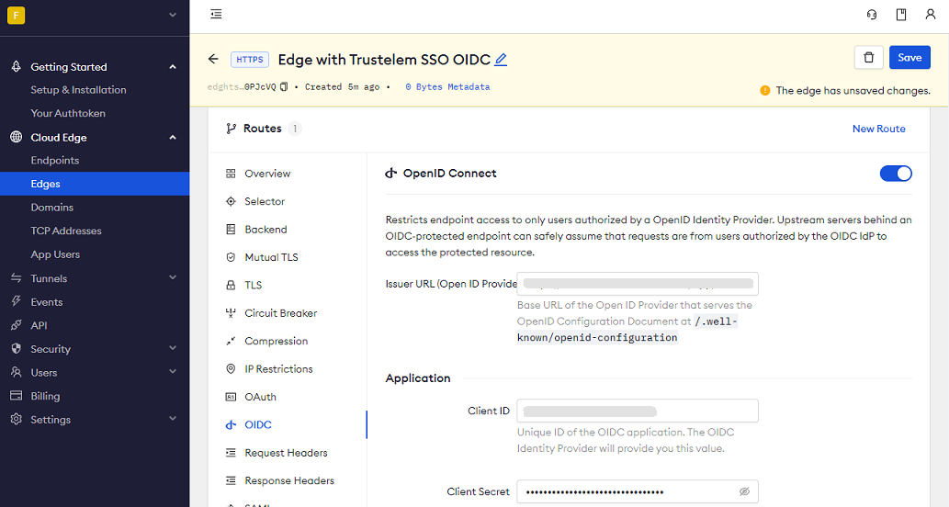Open the documentation book icon
The width and height of the screenshot is (949, 507).
click(901, 15)
